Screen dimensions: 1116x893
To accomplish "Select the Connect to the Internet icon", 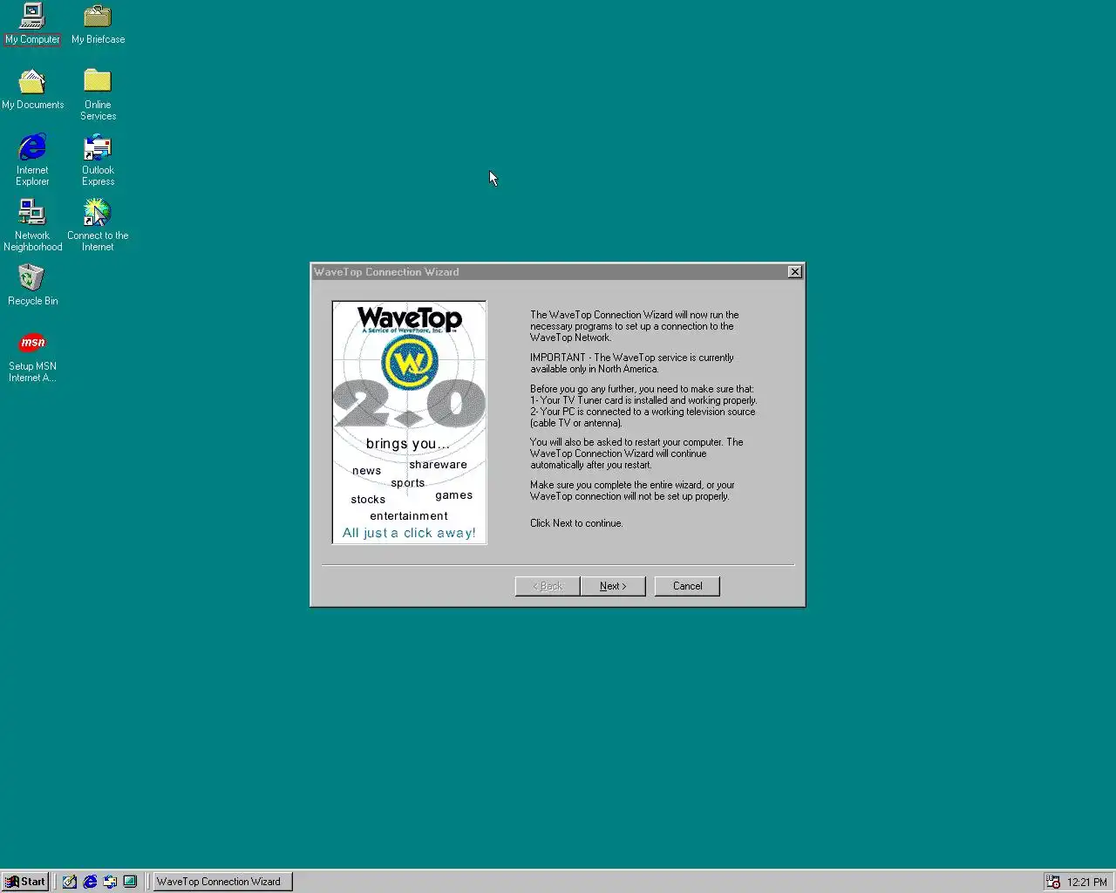I will [x=98, y=225].
